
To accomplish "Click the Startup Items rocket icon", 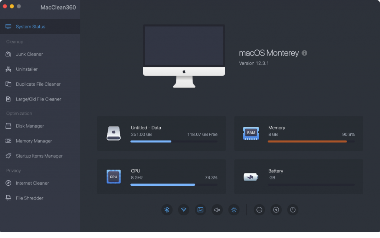I will (x=8, y=156).
